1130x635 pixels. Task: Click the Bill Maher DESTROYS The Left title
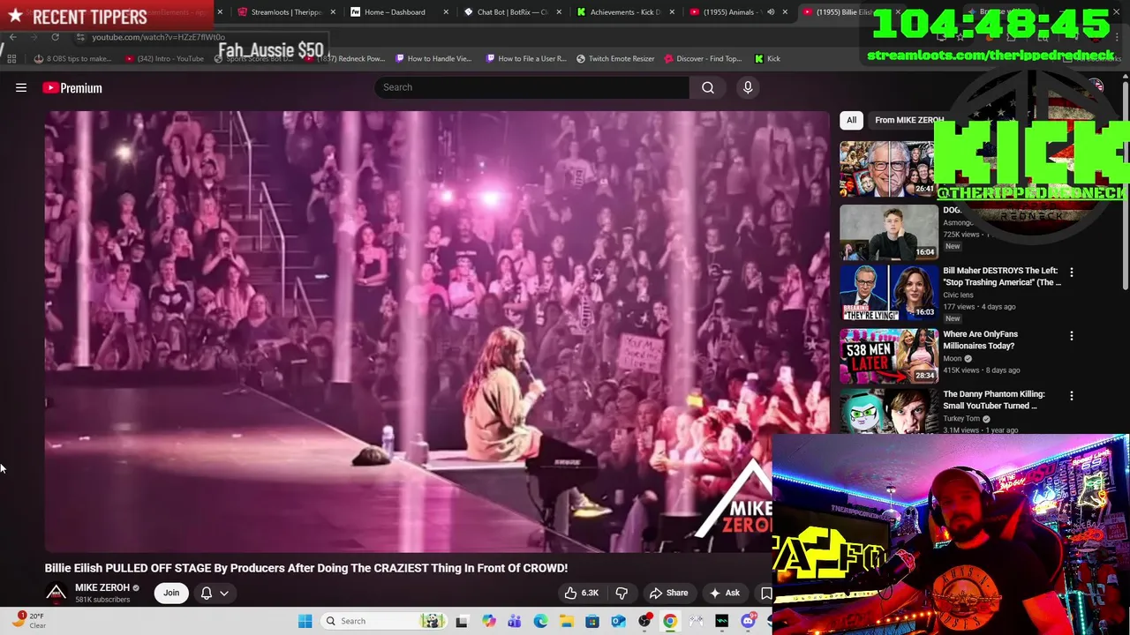1002,276
